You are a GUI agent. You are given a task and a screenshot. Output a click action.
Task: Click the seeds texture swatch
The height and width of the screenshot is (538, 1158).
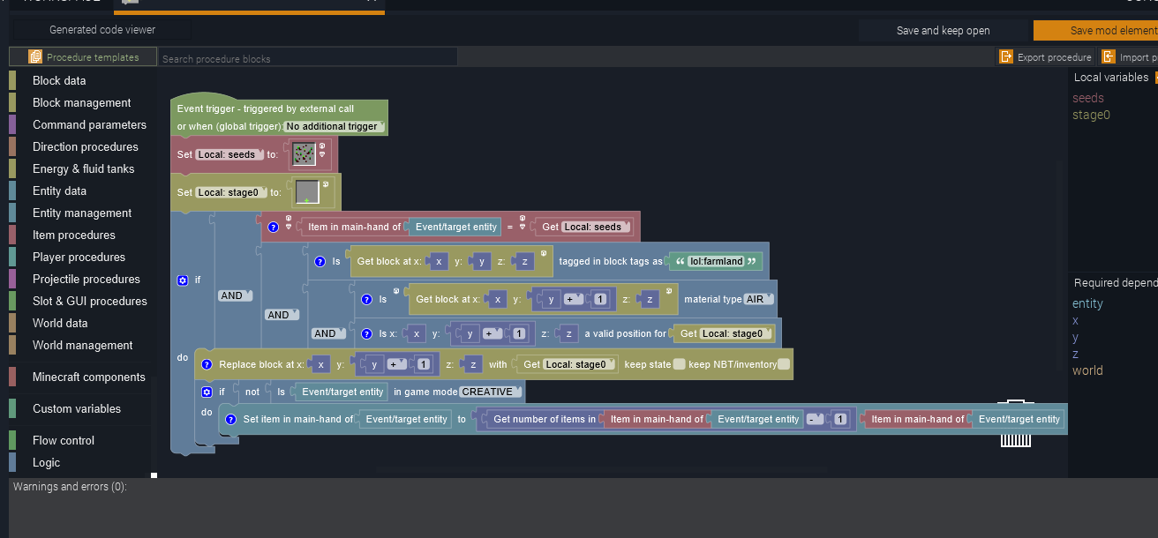pyautogui.click(x=303, y=153)
